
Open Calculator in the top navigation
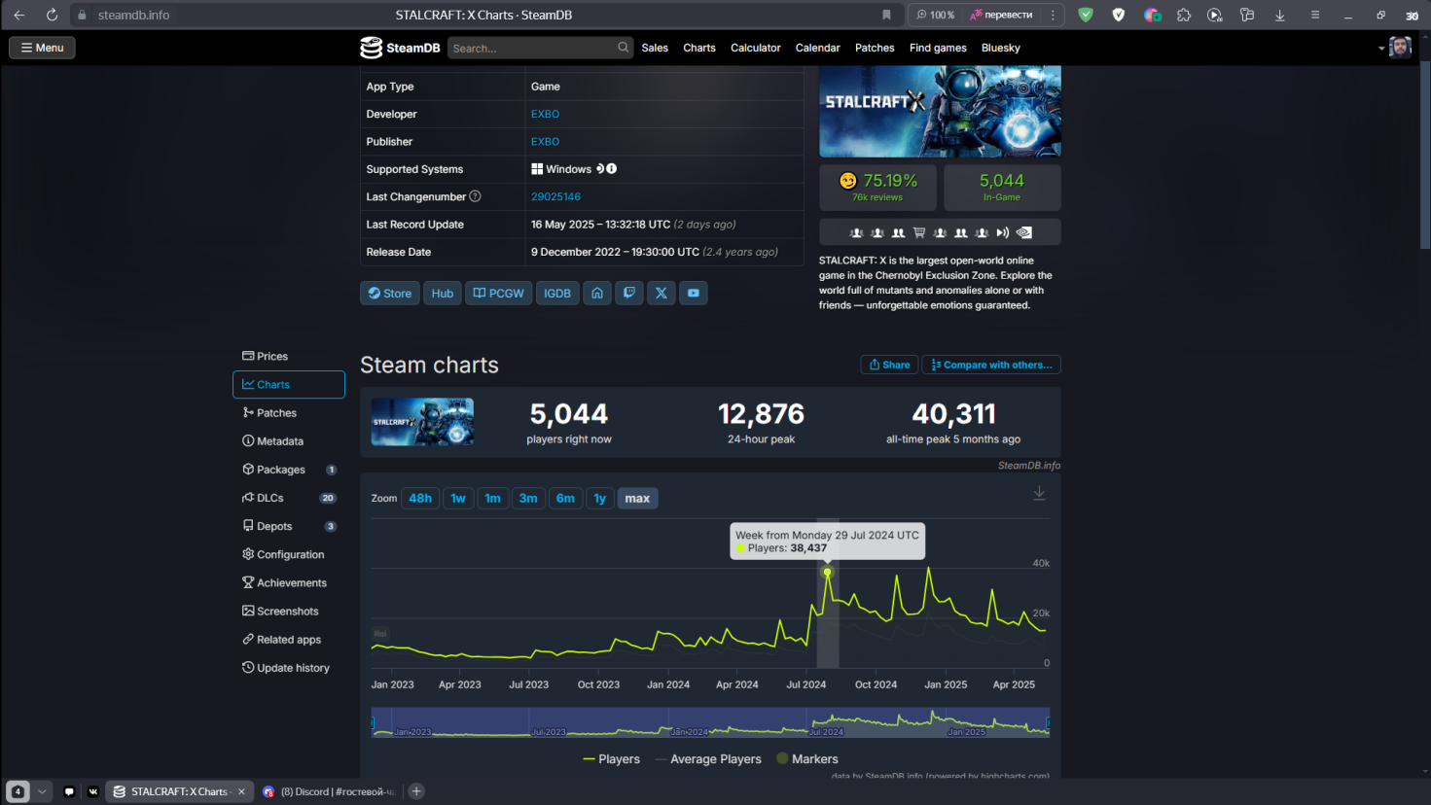(756, 48)
